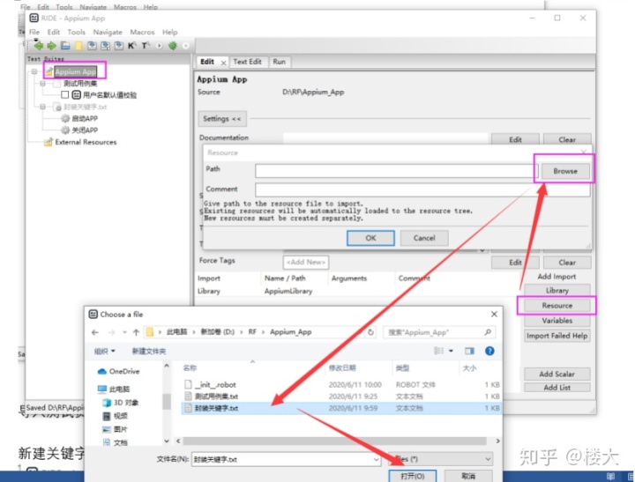Screen dimensions: 635x482
Task: Click the 取消 button in file dialog
Action: [468, 476]
